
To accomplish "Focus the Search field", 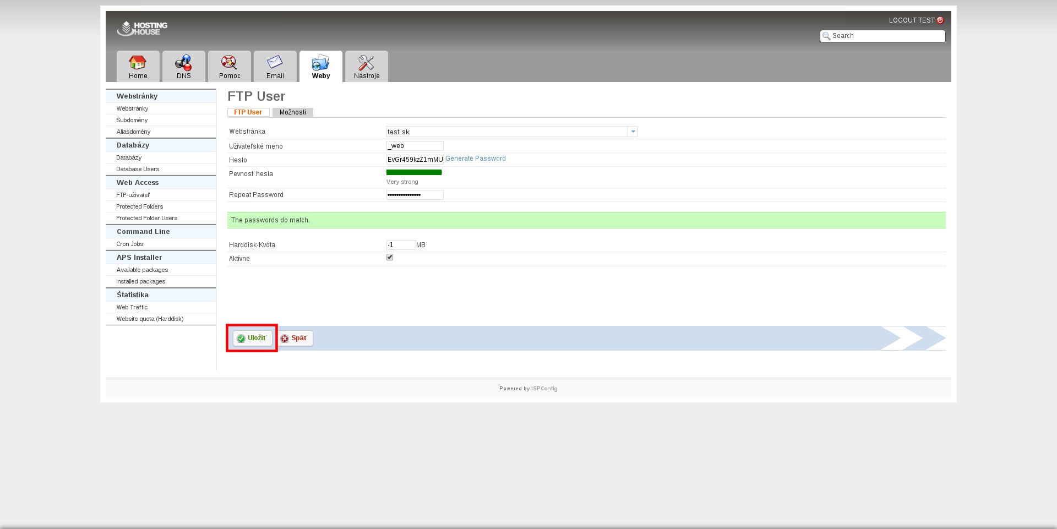I will point(886,36).
